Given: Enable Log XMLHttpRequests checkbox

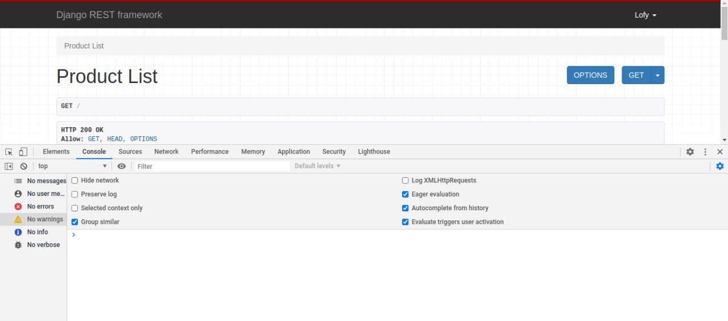Looking at the screenshot, I should tap(406, 181).
